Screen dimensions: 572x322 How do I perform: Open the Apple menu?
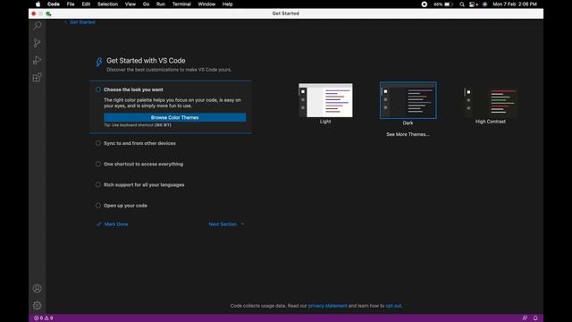click(38, 4)
